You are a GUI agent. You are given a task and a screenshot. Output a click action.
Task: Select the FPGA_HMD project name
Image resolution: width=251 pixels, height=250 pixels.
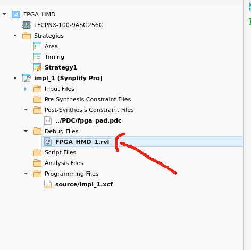pos(39,14)
